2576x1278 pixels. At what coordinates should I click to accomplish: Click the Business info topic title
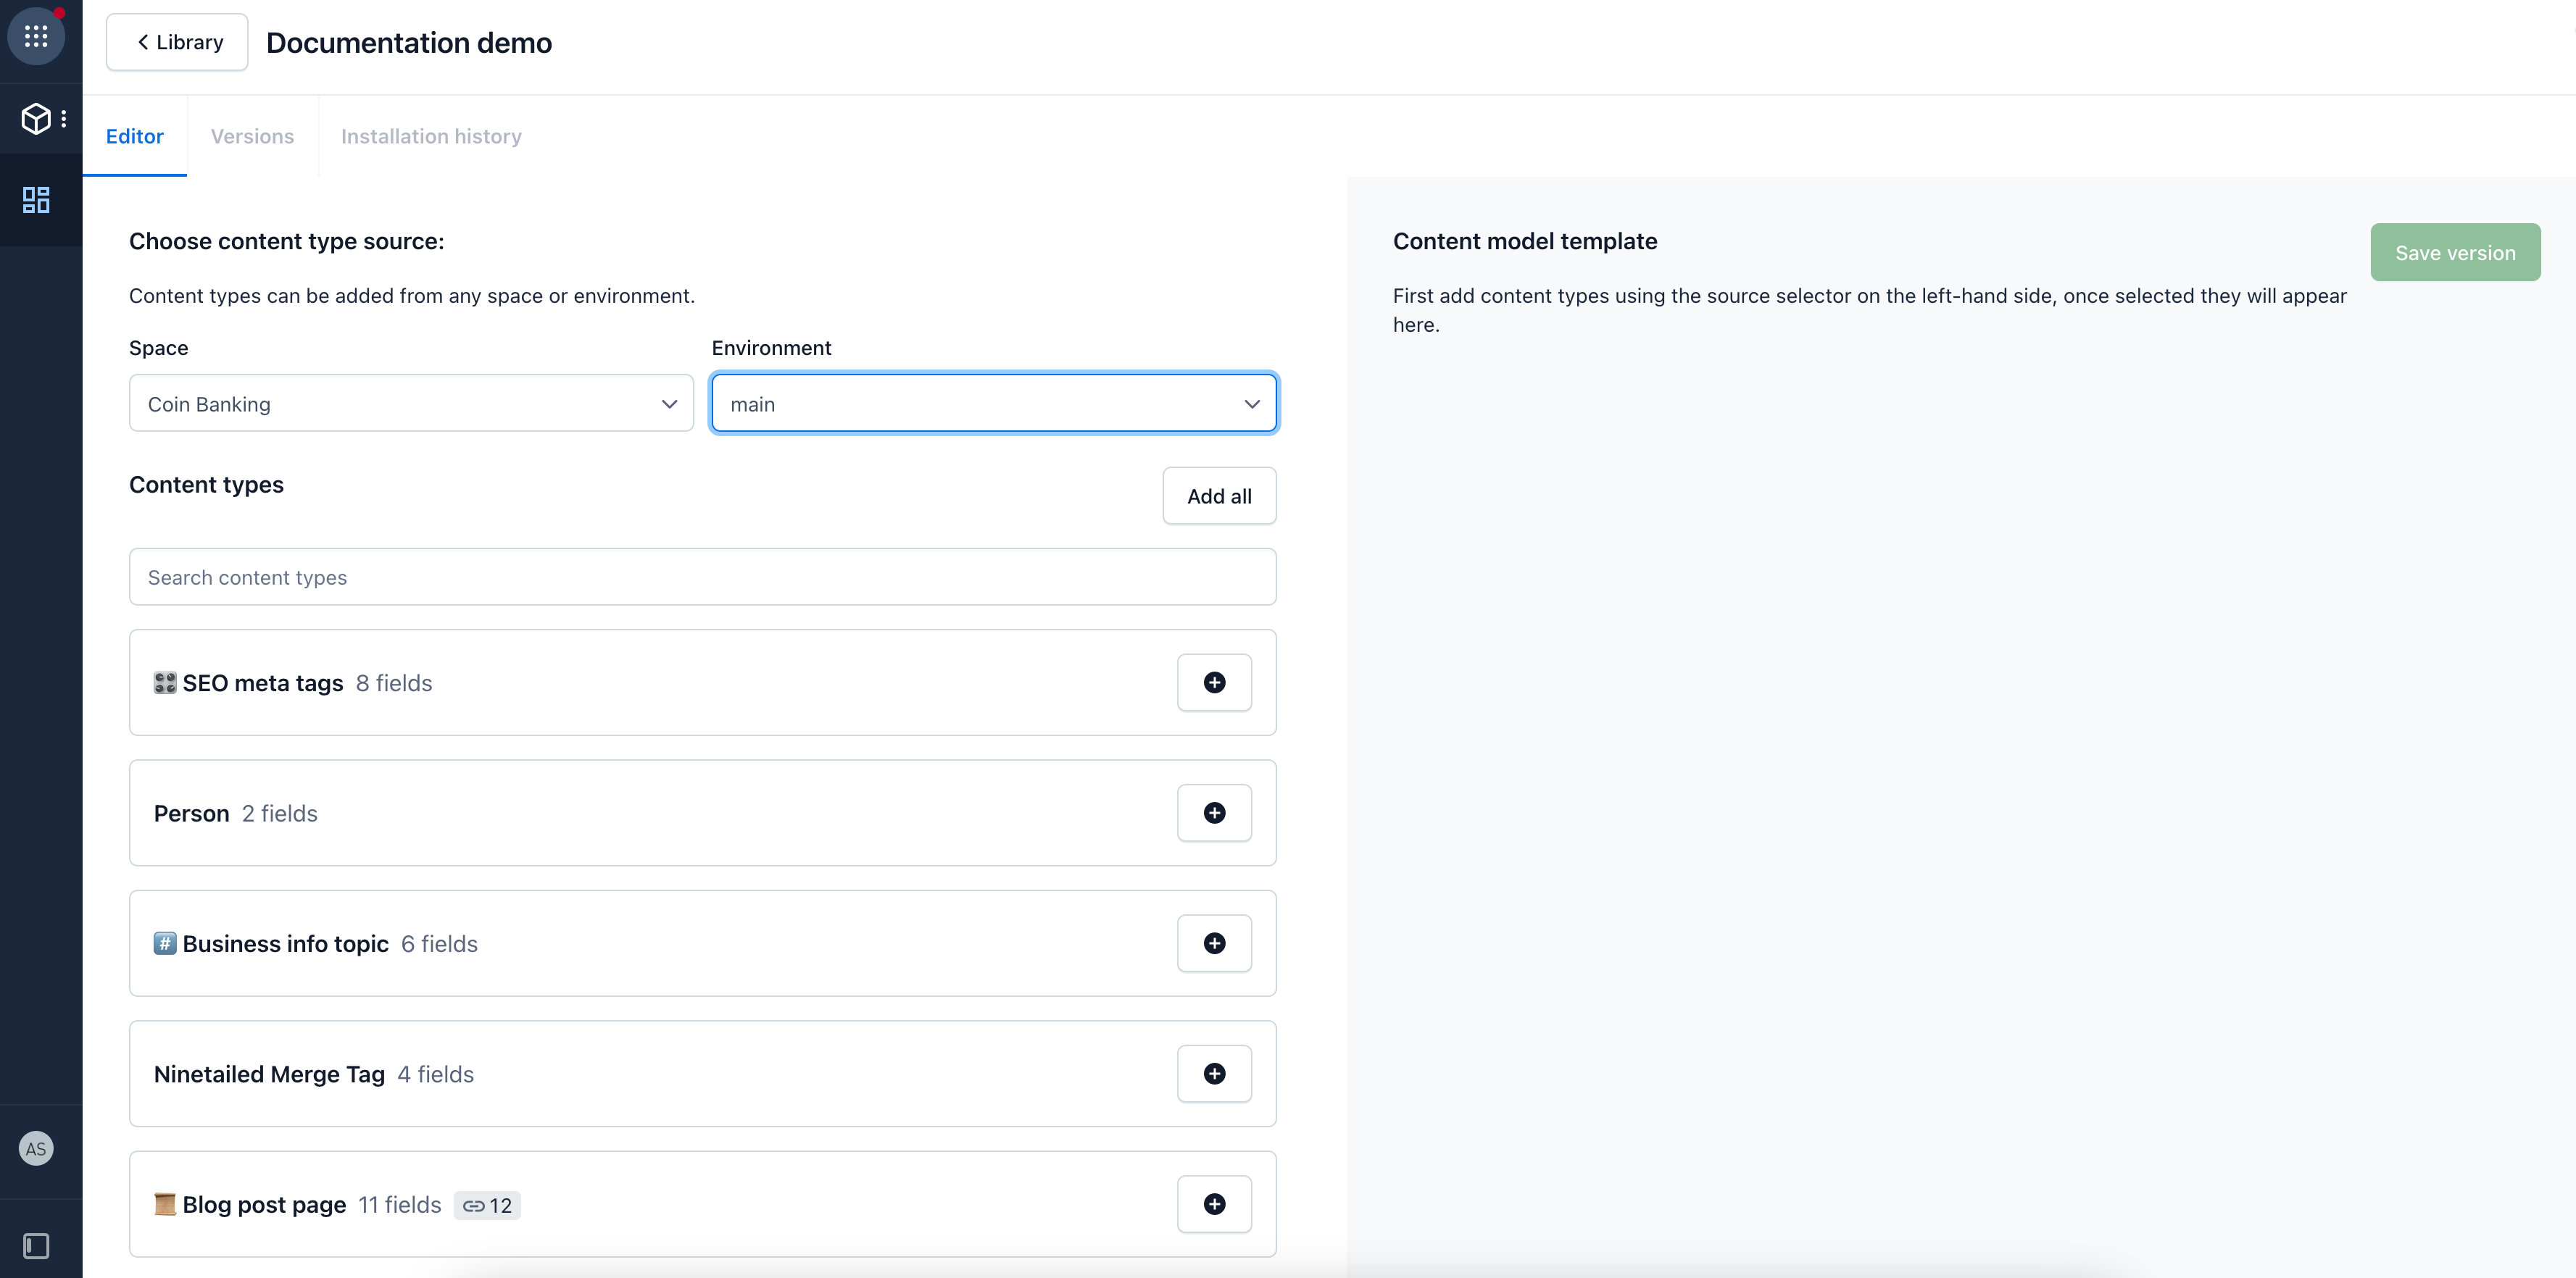pos(286,944)
